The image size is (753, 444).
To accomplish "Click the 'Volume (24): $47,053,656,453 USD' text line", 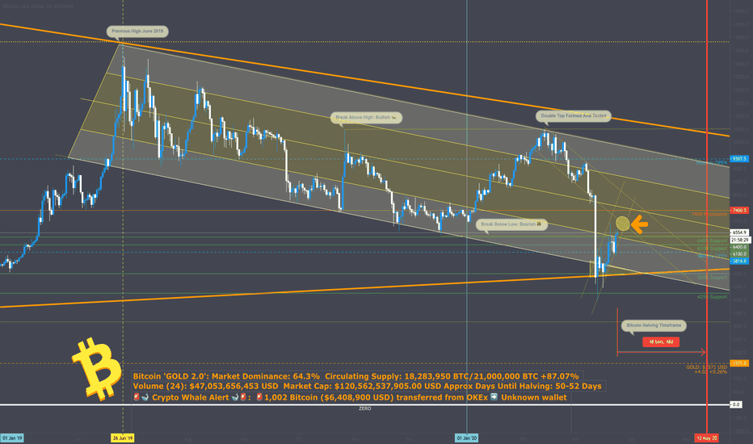I will (x=368, y=387).
